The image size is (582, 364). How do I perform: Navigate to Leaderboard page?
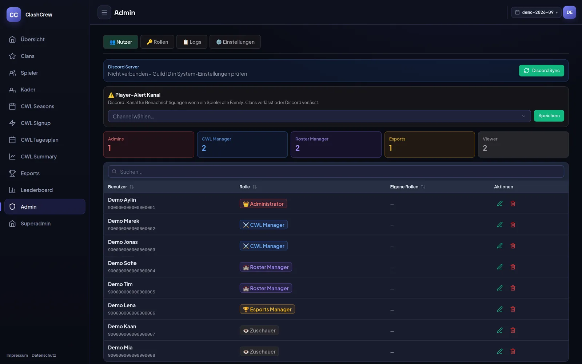tap(45, 190)
